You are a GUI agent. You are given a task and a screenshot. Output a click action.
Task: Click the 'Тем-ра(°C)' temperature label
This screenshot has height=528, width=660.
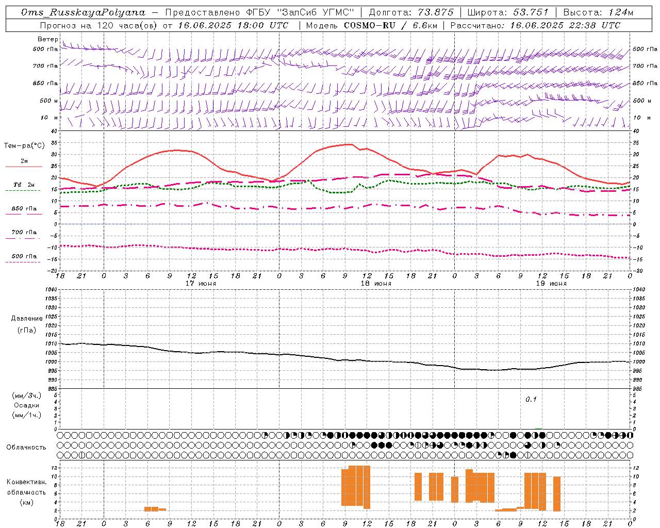pyautogui.click(x=24, y=146)
